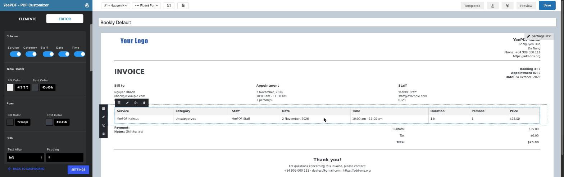The image size is (564, 177).
Task: Click the 'Bill to' heading
Action: [119, 86]
